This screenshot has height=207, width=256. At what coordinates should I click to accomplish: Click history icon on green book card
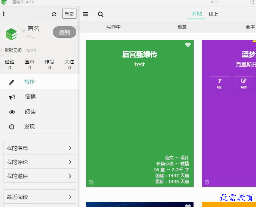(91, 182)
